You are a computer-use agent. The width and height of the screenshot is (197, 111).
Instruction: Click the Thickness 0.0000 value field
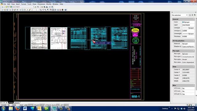[188, 36]
